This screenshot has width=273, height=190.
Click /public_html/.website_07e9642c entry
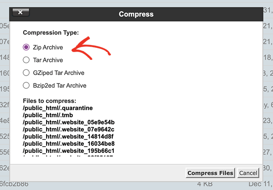[x=68, y=129]
